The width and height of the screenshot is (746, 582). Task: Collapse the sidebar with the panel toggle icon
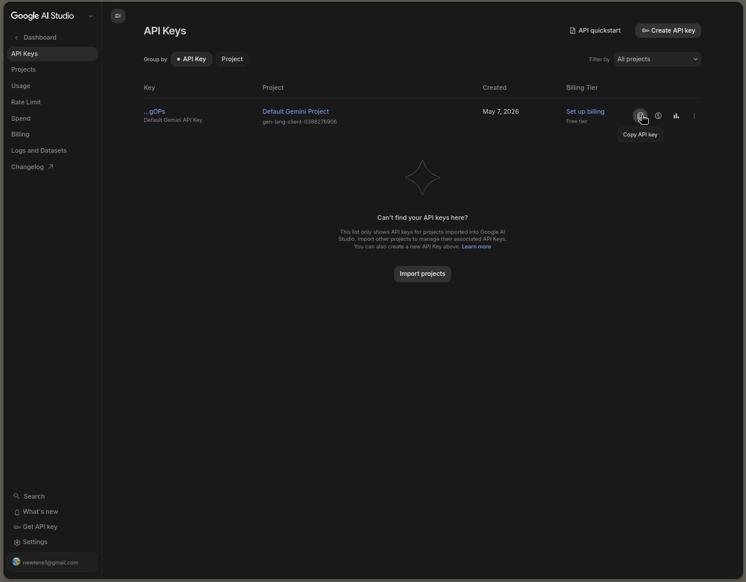pos(118,16)
